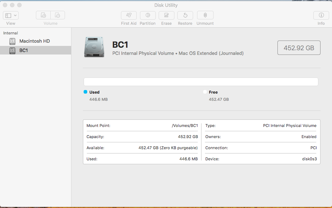Click the Connection 'PCI' value

(314, 148)
